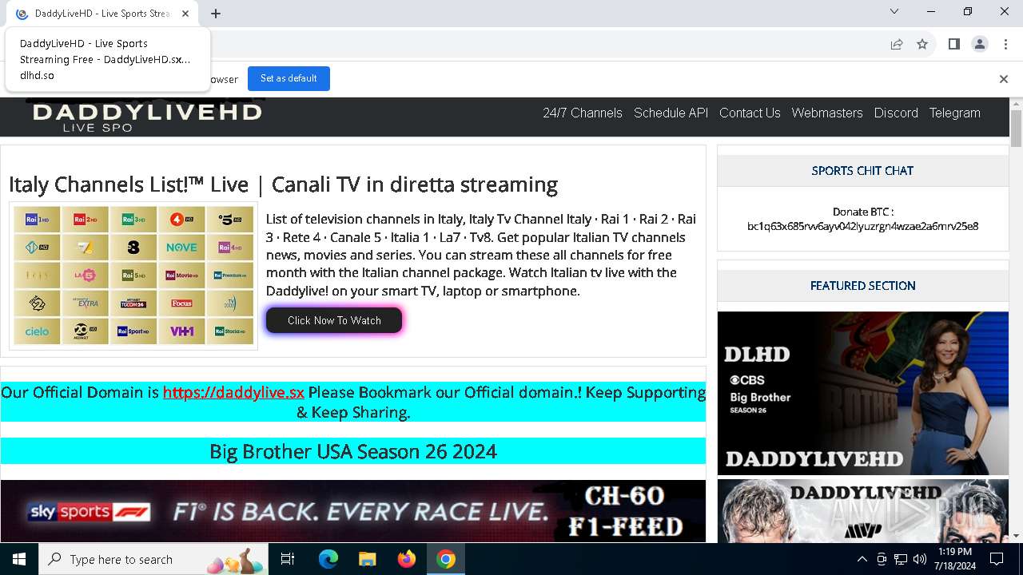Viewport: 1023px width, 575px height.
Task: Dismiss the default browser notification bar
Action: [1003, 78]
